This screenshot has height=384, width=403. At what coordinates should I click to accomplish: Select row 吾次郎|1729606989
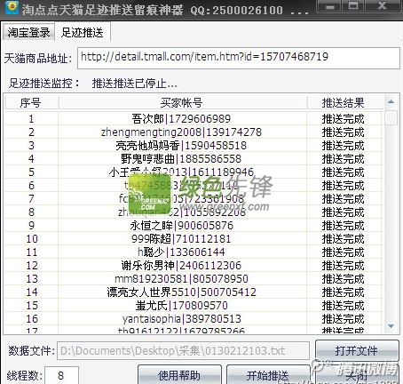point(194,119)
